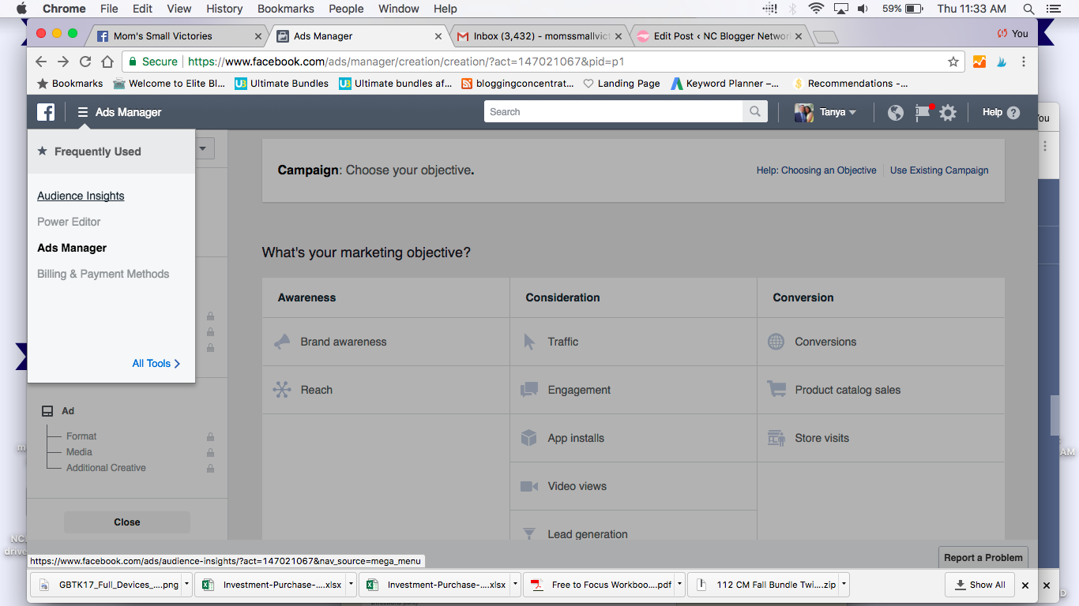Click Tanya's profile picture thumbnail
Image resolution: width=1079 pixels, height=606 pixels.
(x=804, y=112)
